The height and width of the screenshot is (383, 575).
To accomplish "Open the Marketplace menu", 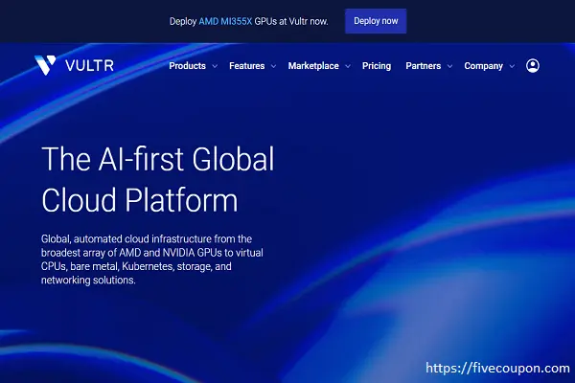I will [313, 66].
